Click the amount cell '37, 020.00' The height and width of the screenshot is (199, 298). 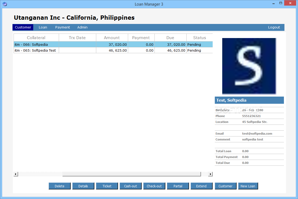112,44
